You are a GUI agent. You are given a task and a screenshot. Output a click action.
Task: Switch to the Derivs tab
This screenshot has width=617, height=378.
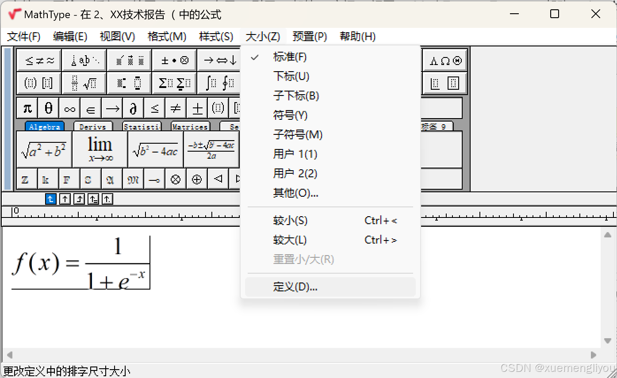[x=93, y=126]
